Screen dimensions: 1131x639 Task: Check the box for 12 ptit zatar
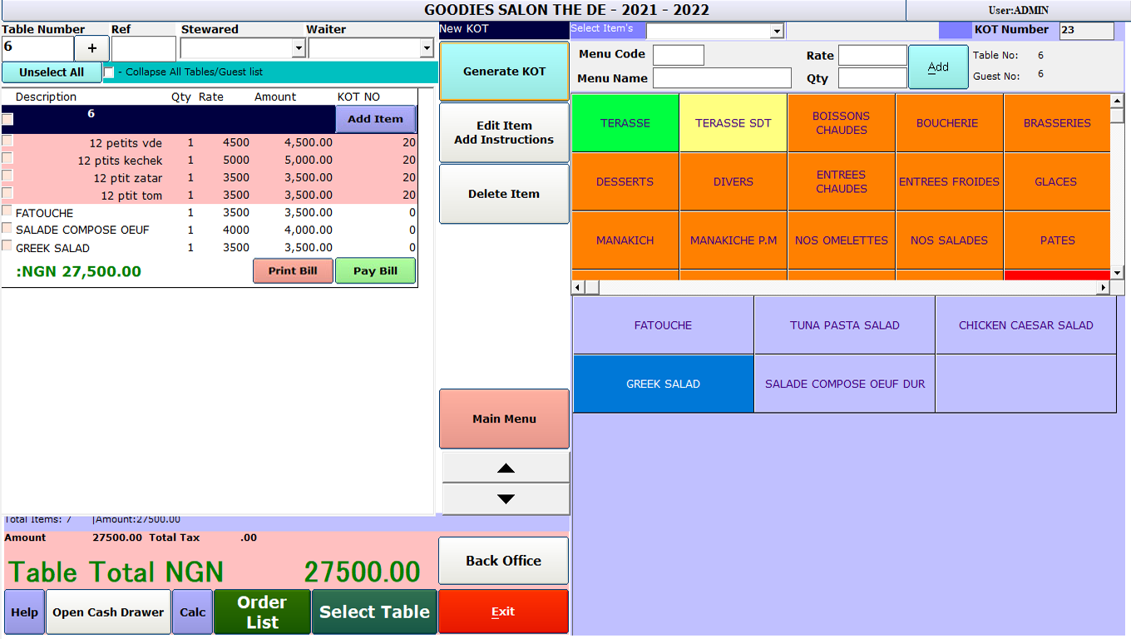[7, 176]
